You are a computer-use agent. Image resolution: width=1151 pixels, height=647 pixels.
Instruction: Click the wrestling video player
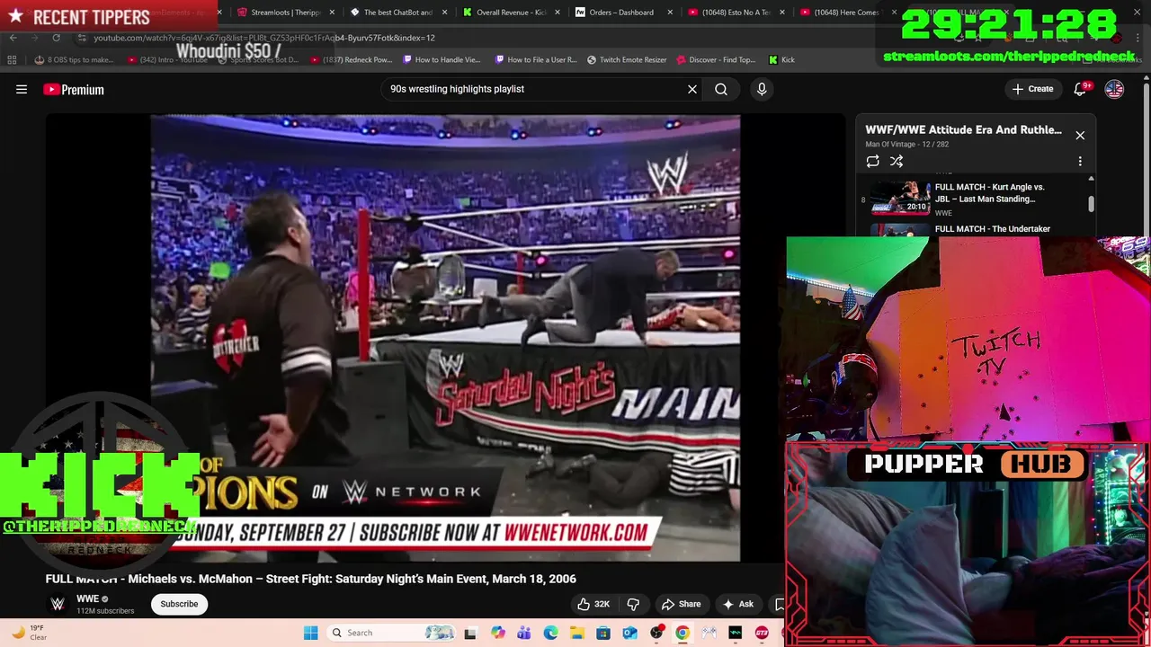(445, 338)
